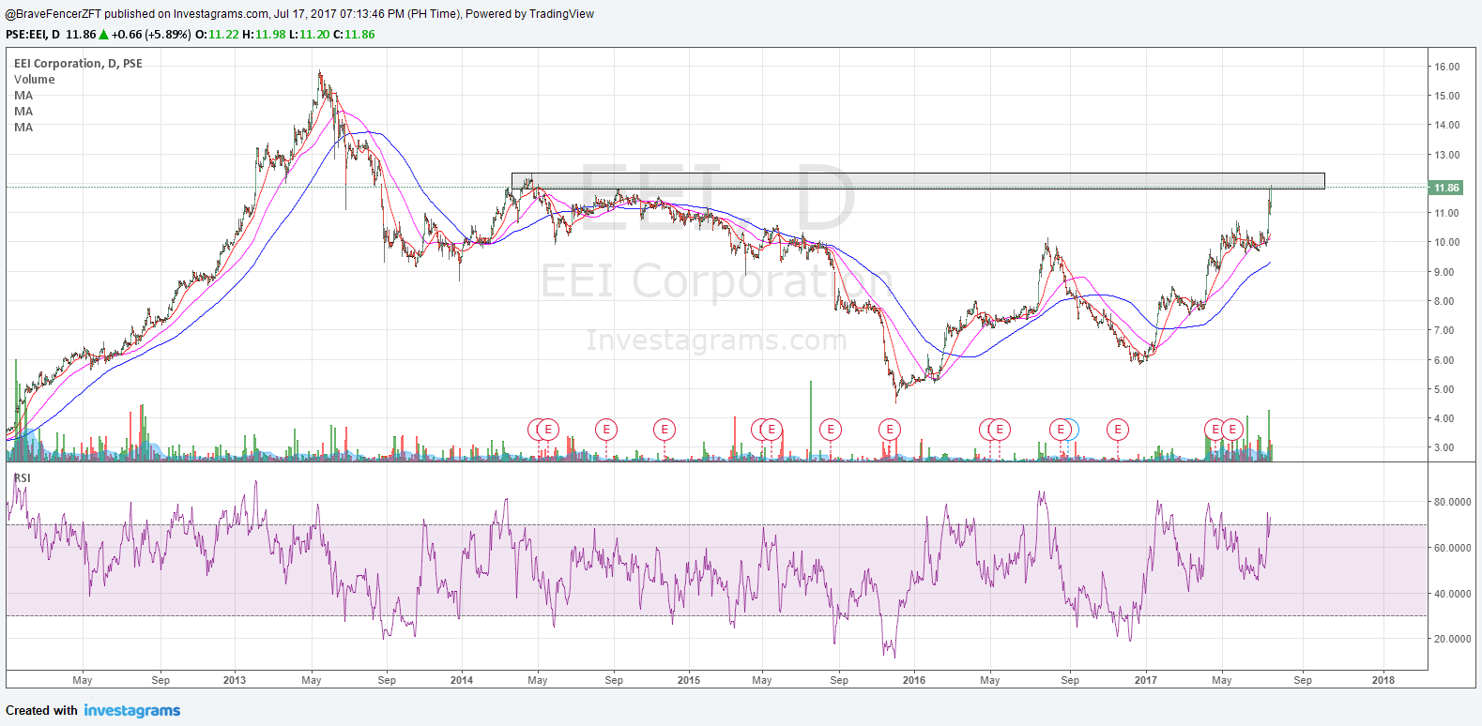The height and width of the screenshot is (726, 1482).
Task: Click the 60.0000 RSI axis label
Action: pos(1452,548)
